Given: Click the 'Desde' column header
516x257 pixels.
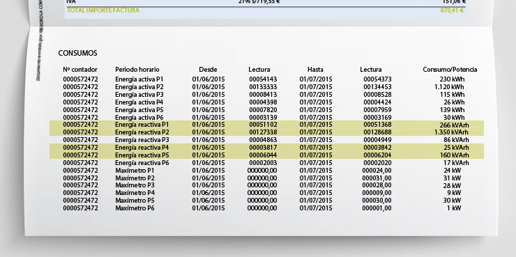Looking at the screenshot, I should [208, 70].
